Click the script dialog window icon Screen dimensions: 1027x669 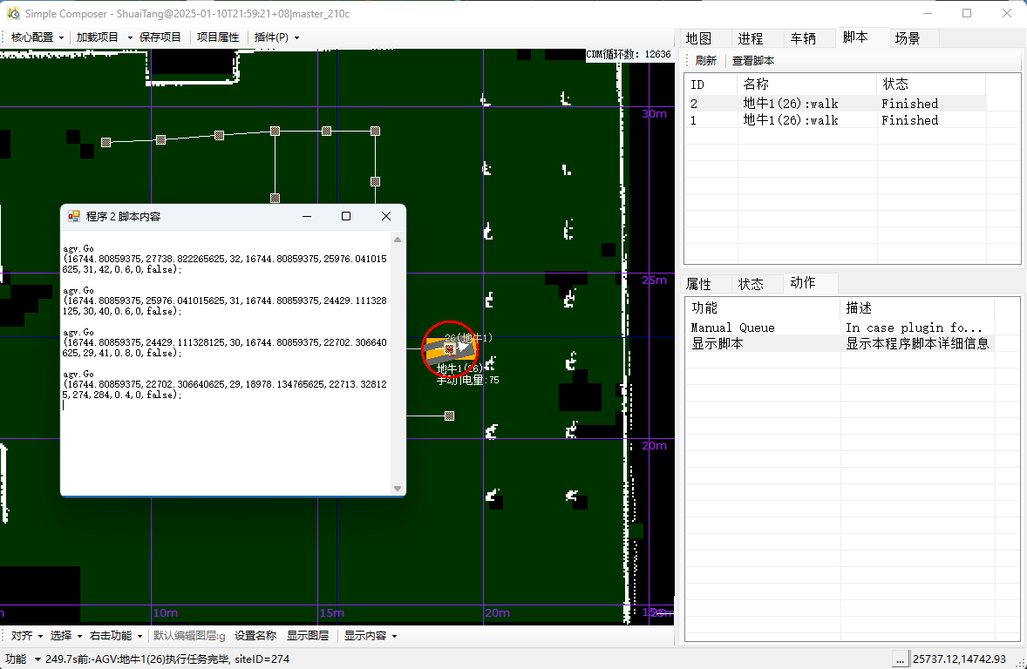tap(73, 216)
